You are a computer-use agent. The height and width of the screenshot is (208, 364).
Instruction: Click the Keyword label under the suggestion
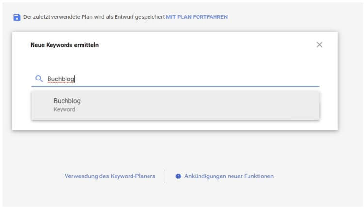coord(64,109)
